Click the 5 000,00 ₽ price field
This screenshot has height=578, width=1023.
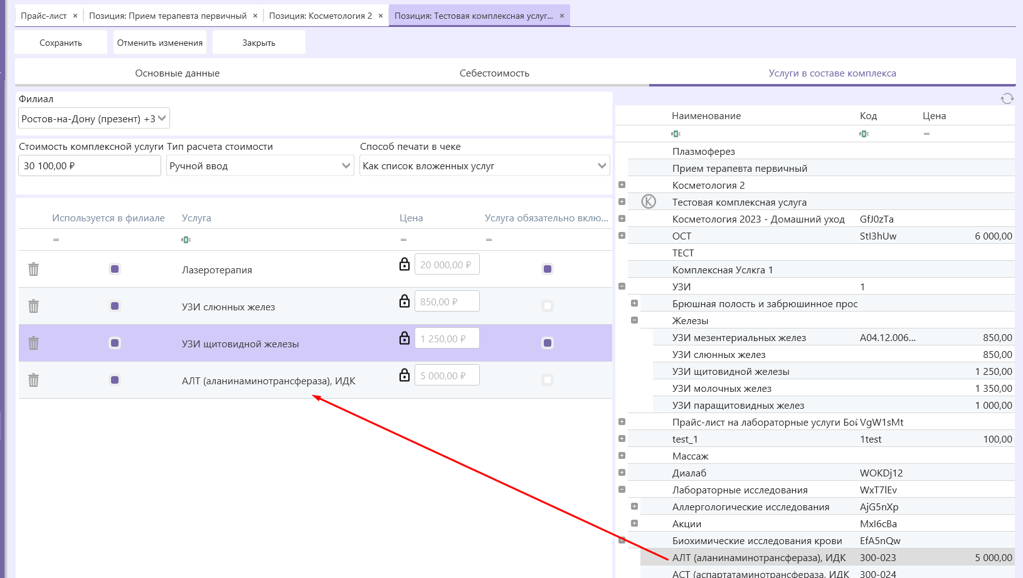447,375
